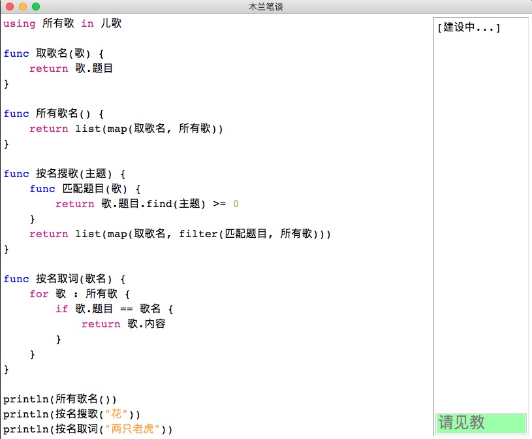This screenshot has width=532, height=439.
Task: Click the yellow minimize window button
Action: [23, 7]
